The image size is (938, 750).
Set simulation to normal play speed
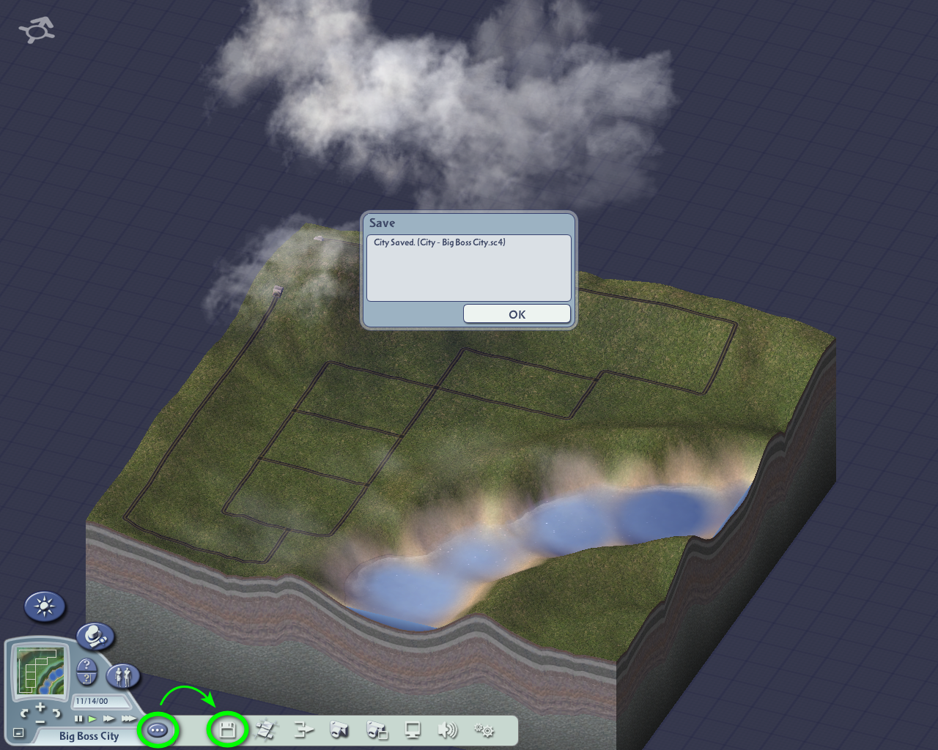[92, 719]
